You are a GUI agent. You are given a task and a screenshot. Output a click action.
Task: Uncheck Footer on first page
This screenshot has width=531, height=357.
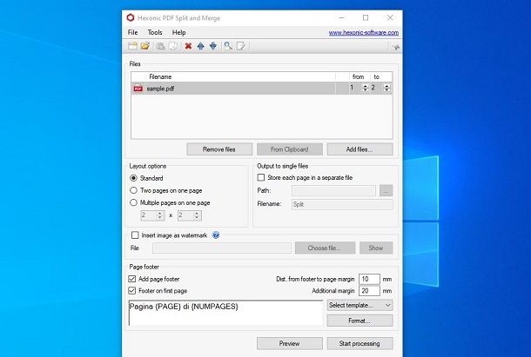tap(132, 290)
